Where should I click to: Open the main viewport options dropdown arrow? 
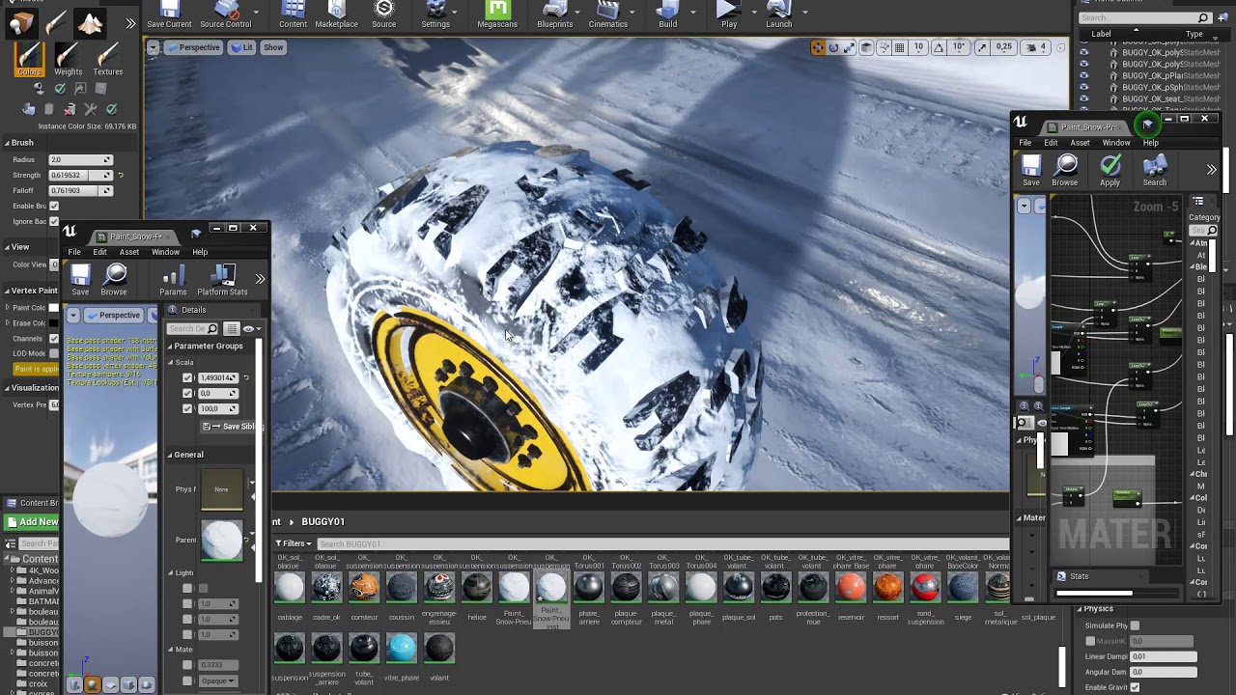point(154,47)
